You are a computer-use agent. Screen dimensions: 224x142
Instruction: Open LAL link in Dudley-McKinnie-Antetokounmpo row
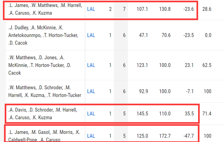(91, 35)
